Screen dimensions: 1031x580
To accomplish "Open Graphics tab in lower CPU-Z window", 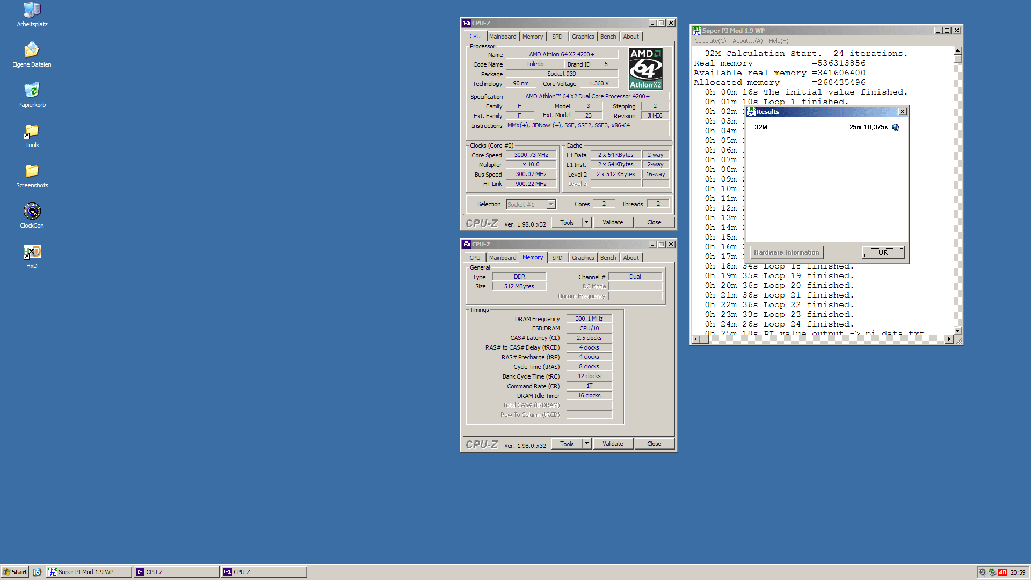I will tap(583, 258).
